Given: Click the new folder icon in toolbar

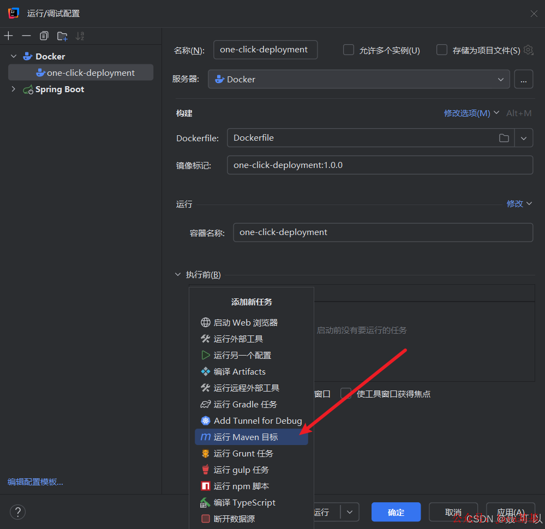Looking at the screenshot, I should pyautogui.click(x=62, y=36).
